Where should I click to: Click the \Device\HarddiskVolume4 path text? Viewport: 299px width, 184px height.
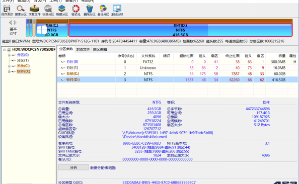(144, 137)
